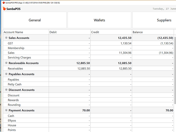Select the GST account row
Screen dimensions: 176x132
click(88, 43)
